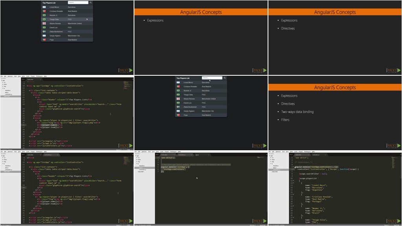Open angular.js file in app.js editor sidebar
Image resolution: width=402 pixels, height=226 pixels.
(x=142, y=166)
